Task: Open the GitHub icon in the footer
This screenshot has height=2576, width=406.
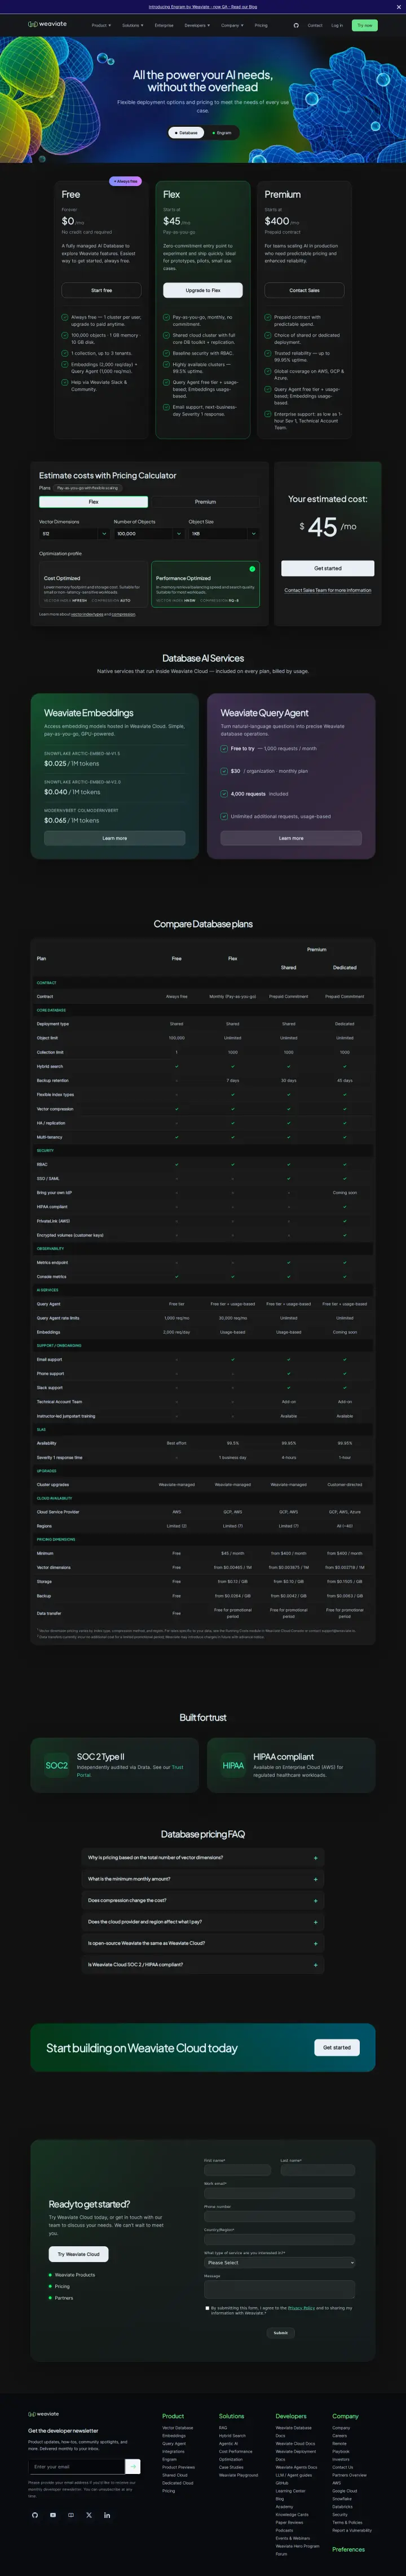Action: [x=34, y=2515]
